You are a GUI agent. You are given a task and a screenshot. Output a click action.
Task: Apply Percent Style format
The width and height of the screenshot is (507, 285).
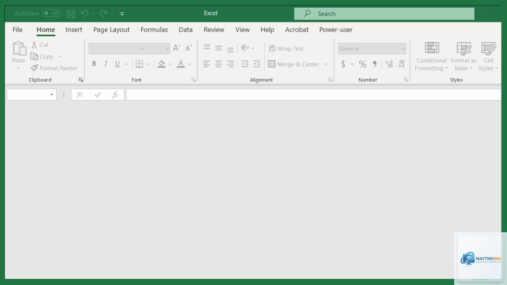pyautogui.click(x=363, y=64)
